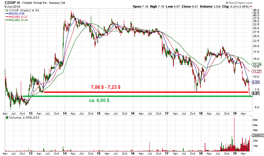Click the volume bars icon before Volume 2,998,033
The height and width of the screenshot is (156, 264).
(x=7, y=117)
